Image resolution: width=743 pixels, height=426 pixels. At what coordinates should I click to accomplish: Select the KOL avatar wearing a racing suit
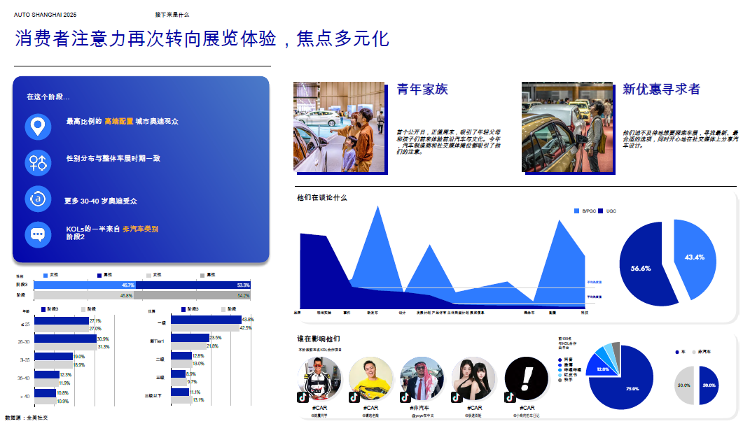point(321,379)
